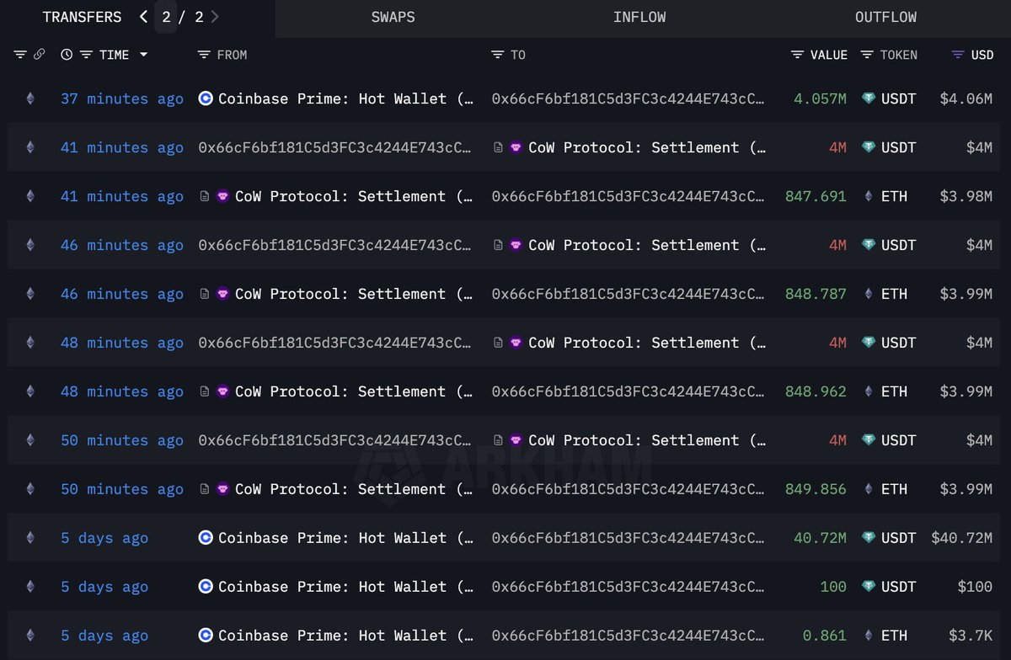
Task: Click CoW Protocol logo in the 848.962 row
Action: click(222, 391)
